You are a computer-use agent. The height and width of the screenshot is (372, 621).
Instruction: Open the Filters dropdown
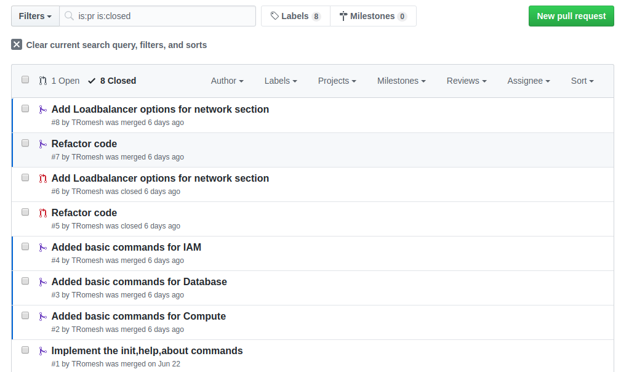click(35, 16)
